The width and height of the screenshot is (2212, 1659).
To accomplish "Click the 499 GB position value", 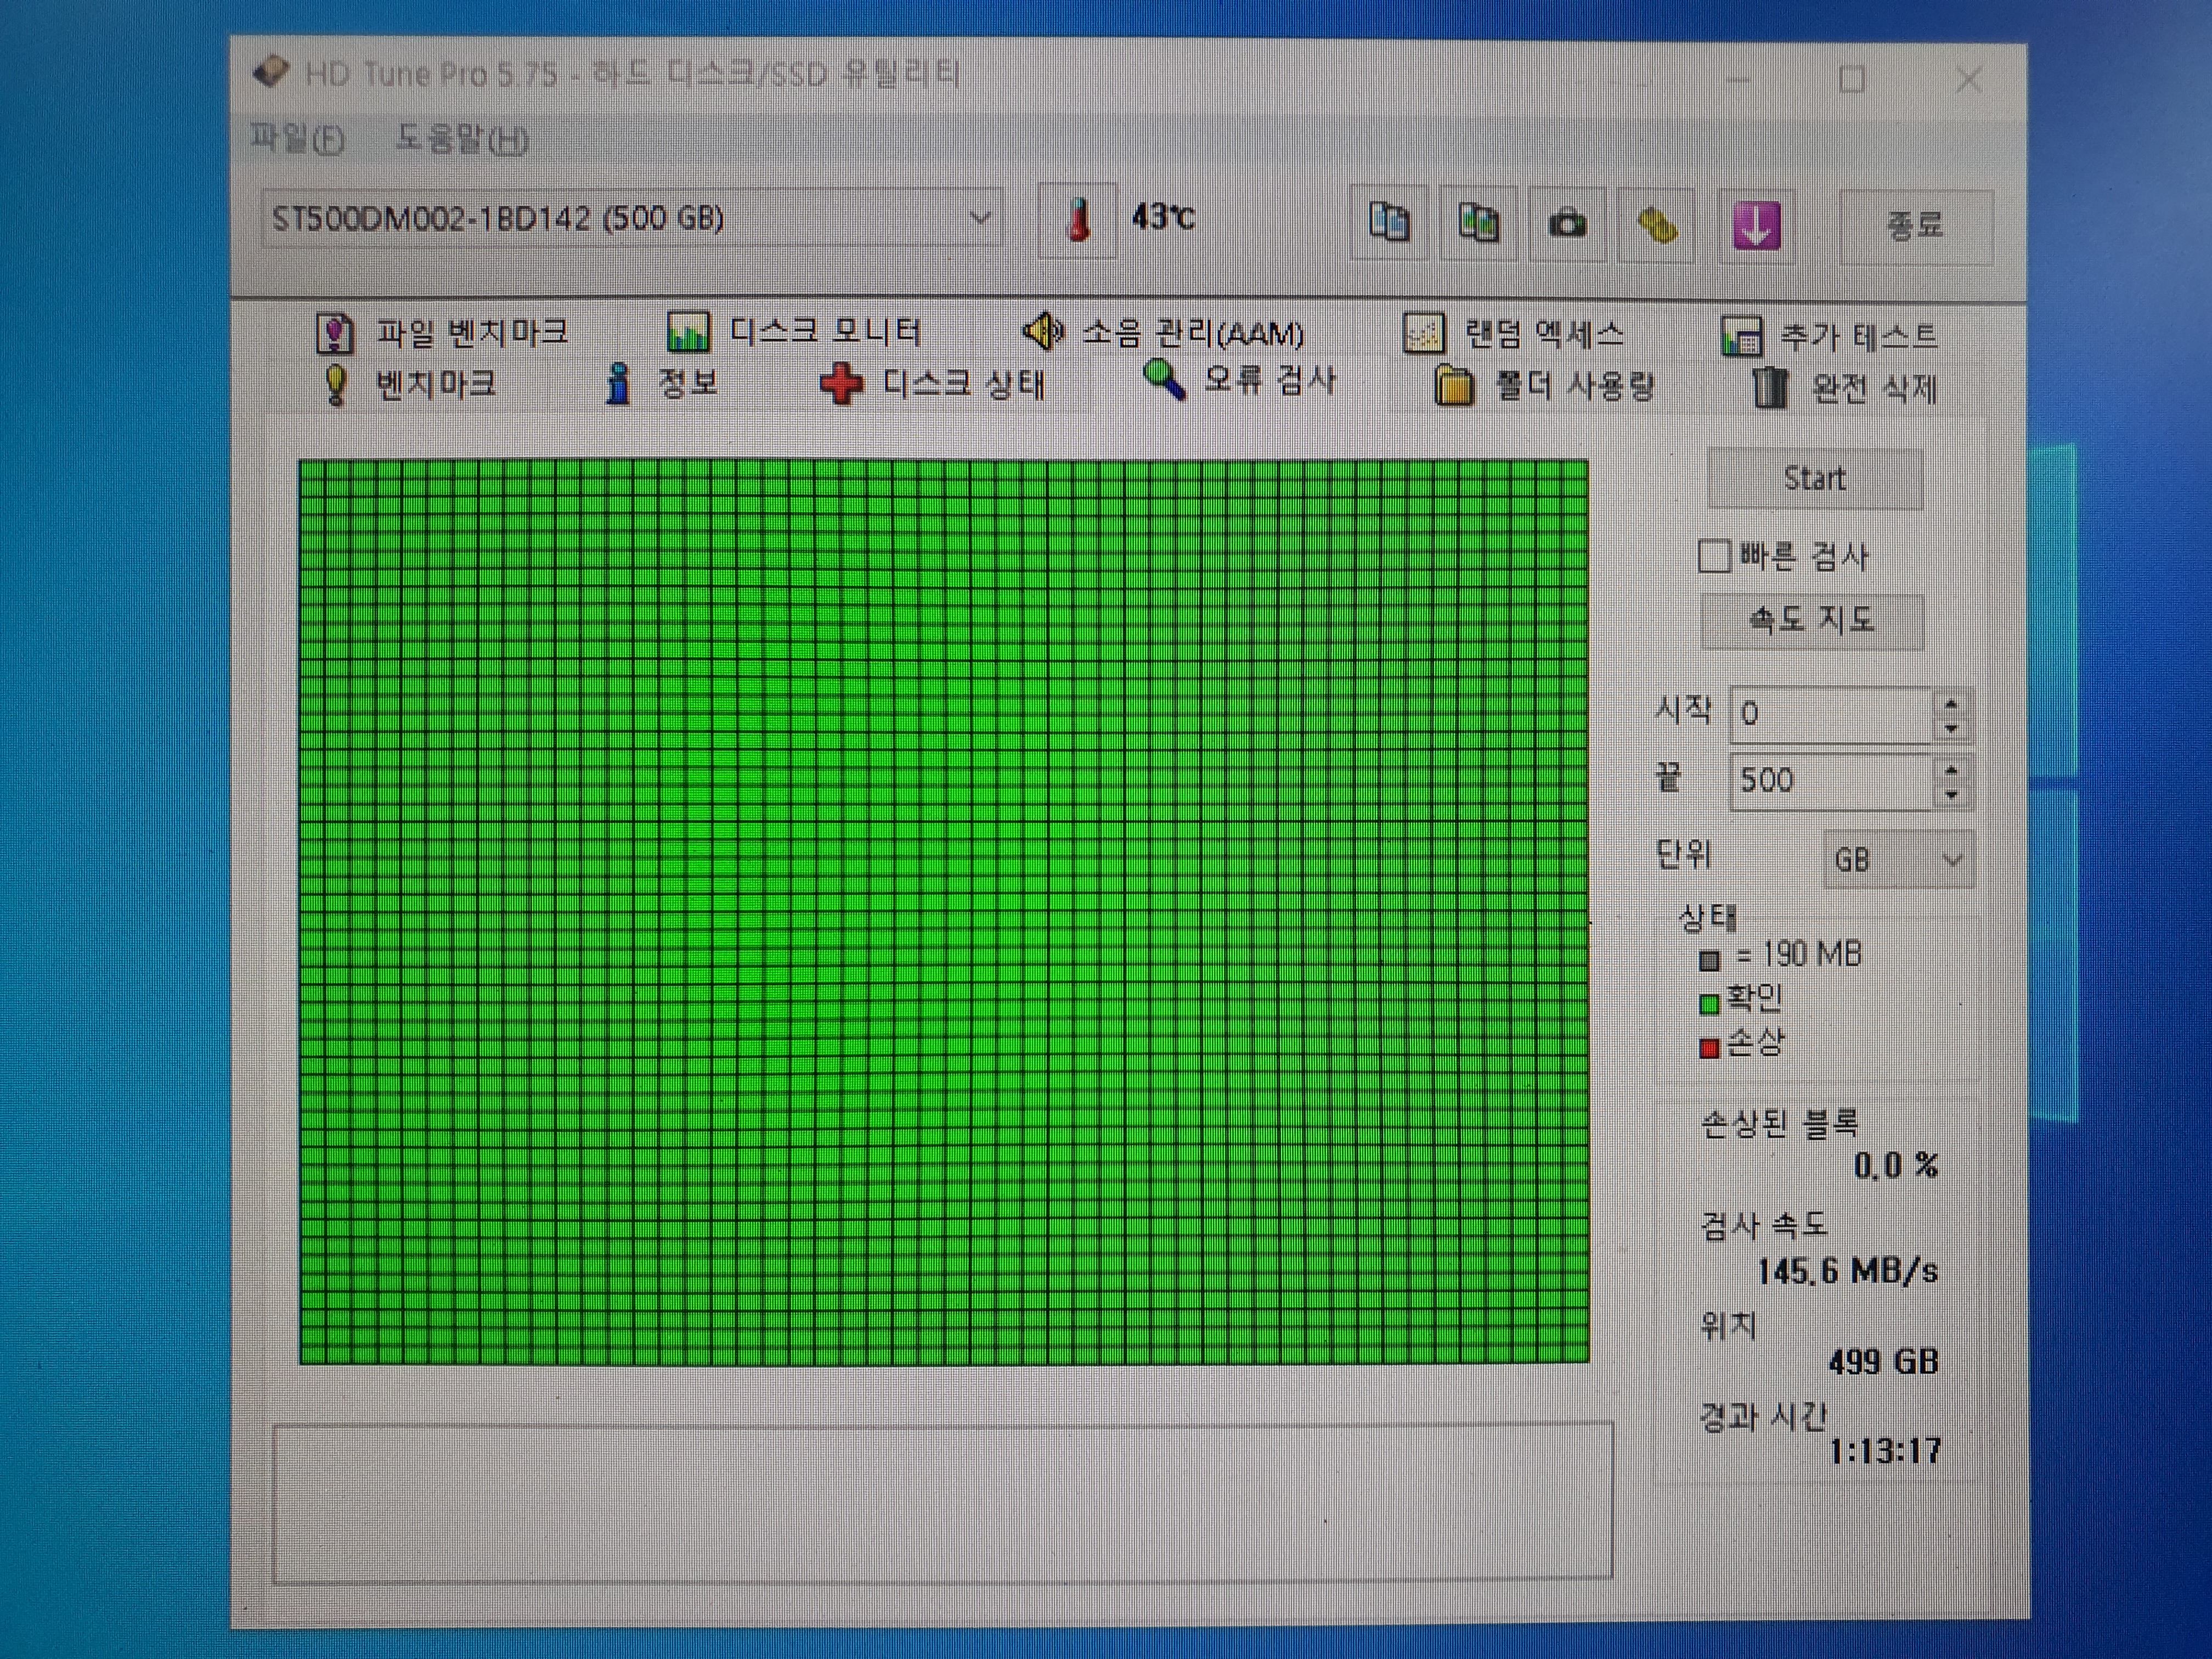I will coord(1883,1361).
